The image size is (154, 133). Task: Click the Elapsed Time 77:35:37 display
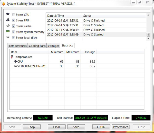click(x=141, y=118)
